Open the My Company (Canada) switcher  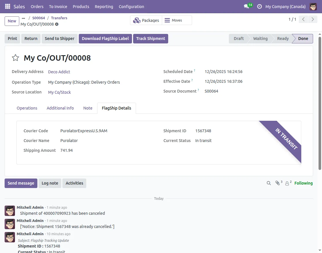[x=285, y=6]
